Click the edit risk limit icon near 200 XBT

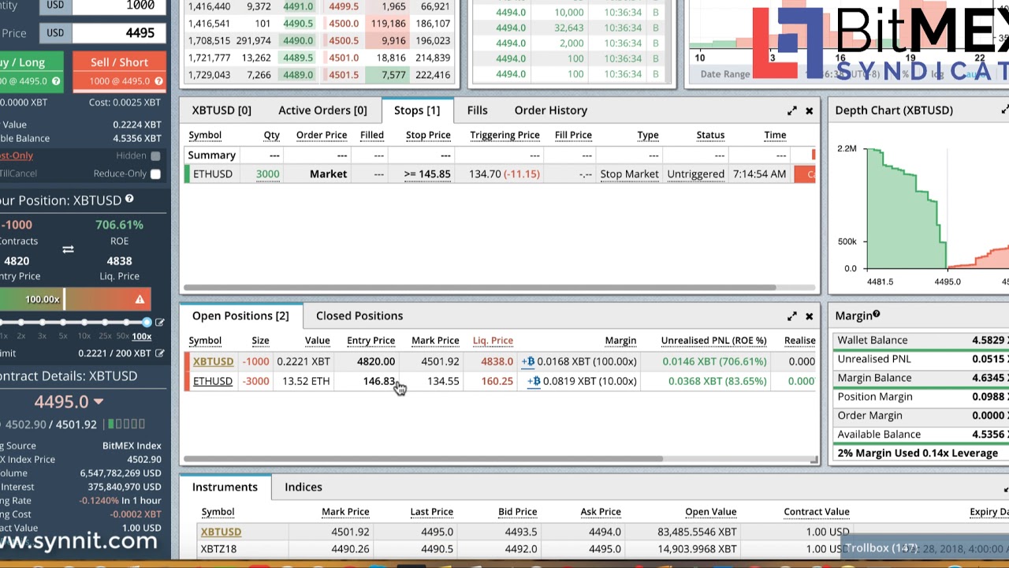pos(160,353)
